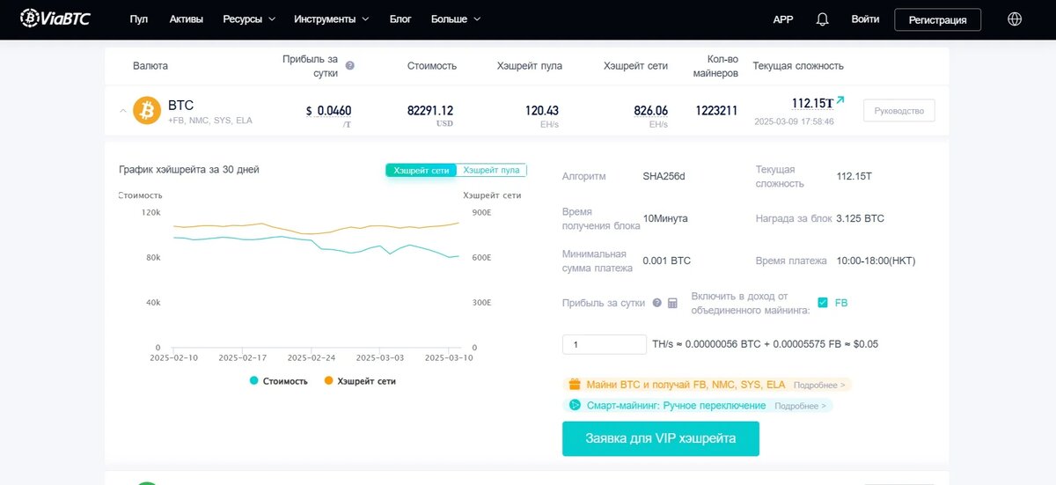Collapse the BTC row chevron
Image resolution: width=1056 pixels, height=485 pixels.
click(x=121, y=111)
